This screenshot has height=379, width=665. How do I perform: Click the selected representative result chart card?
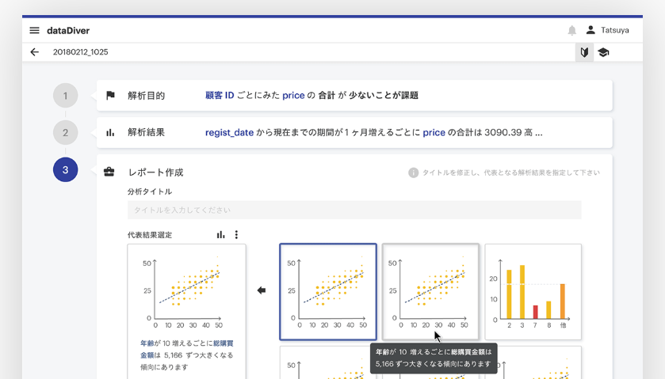click(x=186, y=311)
